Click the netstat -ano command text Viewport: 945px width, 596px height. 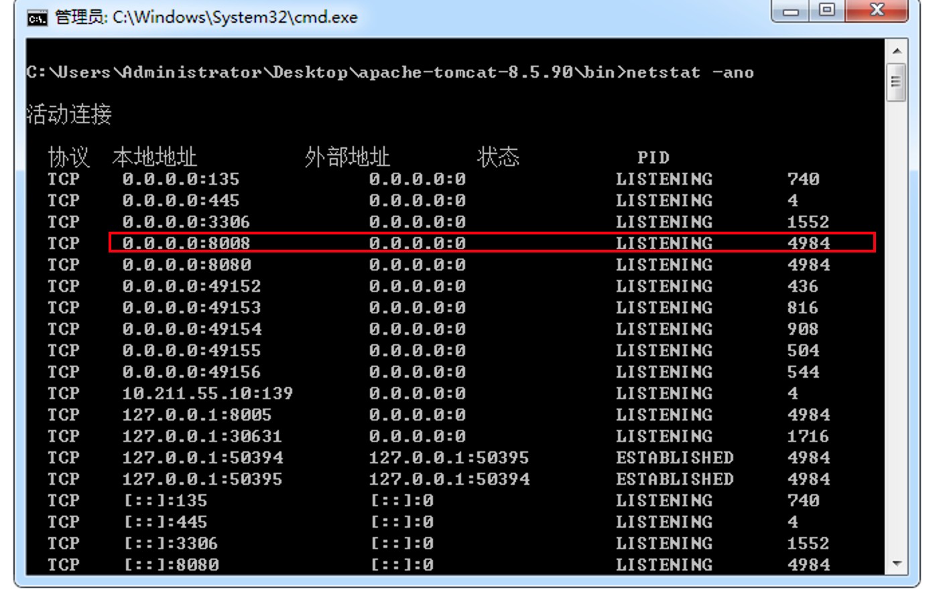[690, 72]
